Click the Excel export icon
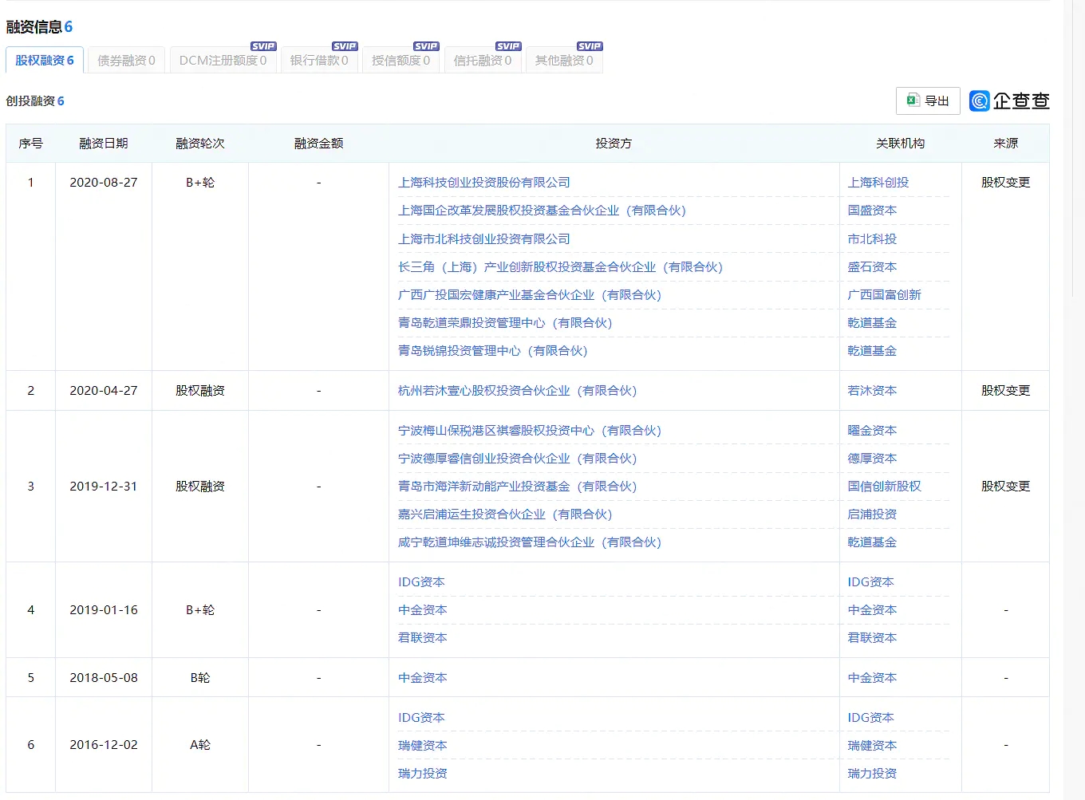 click(x=913, y=100)
